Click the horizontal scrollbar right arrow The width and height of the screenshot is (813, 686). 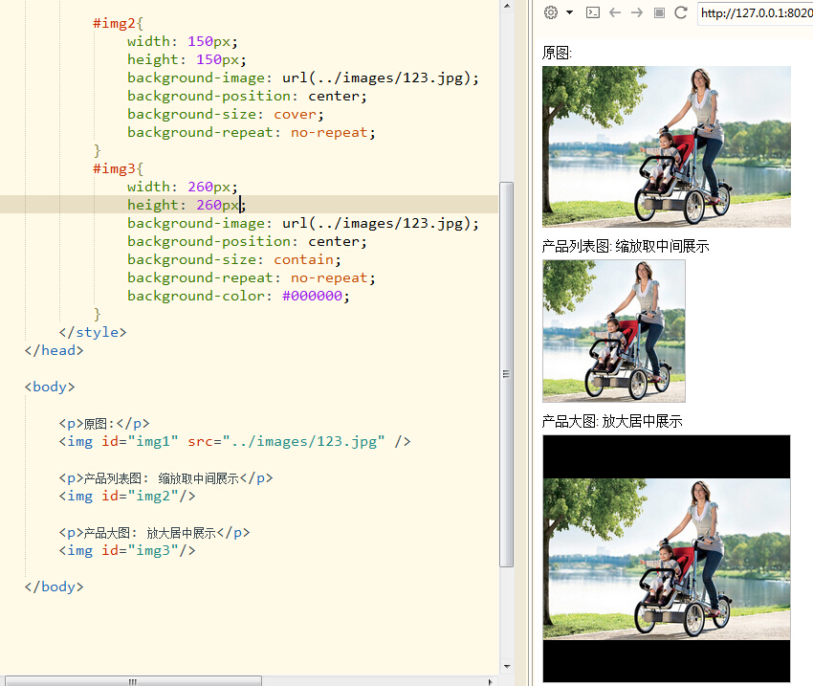coord(491,682)
